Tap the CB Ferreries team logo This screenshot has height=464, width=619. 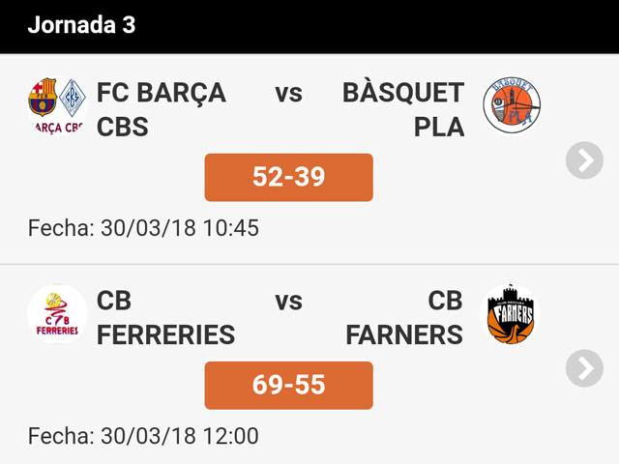57,314
